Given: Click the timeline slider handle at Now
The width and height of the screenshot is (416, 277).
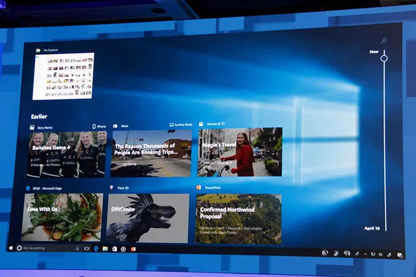Looking at the screenshot, I should coord(384,58).
